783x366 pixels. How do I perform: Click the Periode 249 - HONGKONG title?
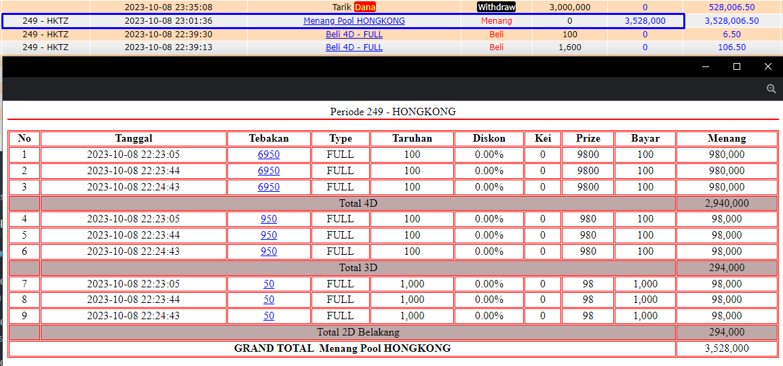click(393, 112)
